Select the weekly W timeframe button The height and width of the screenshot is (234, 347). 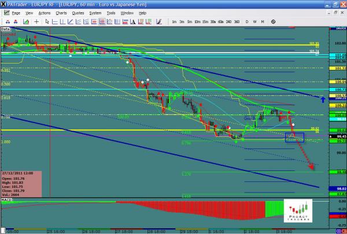(x=254, y=21)
